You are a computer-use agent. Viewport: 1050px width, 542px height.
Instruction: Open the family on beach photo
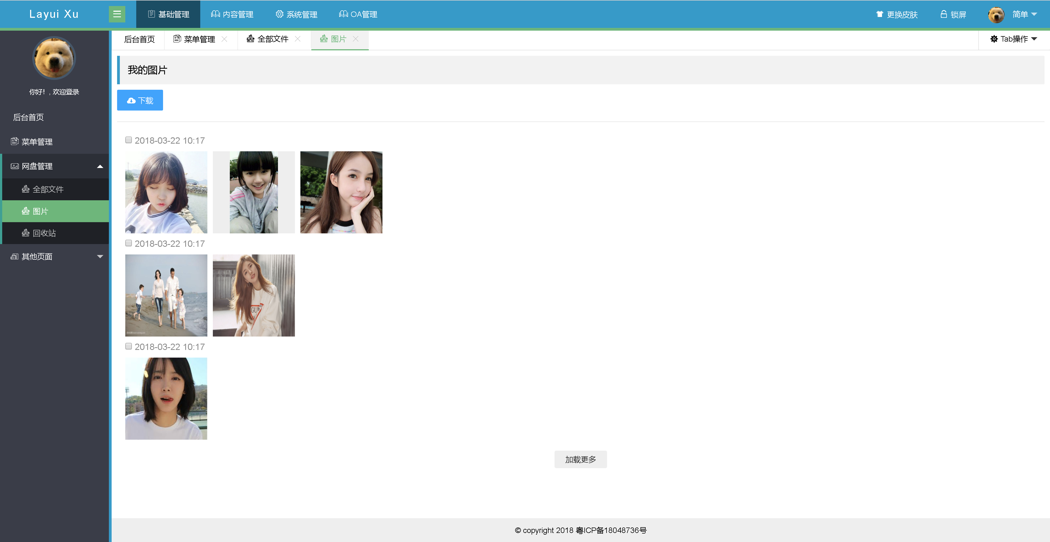pos(166,295)
